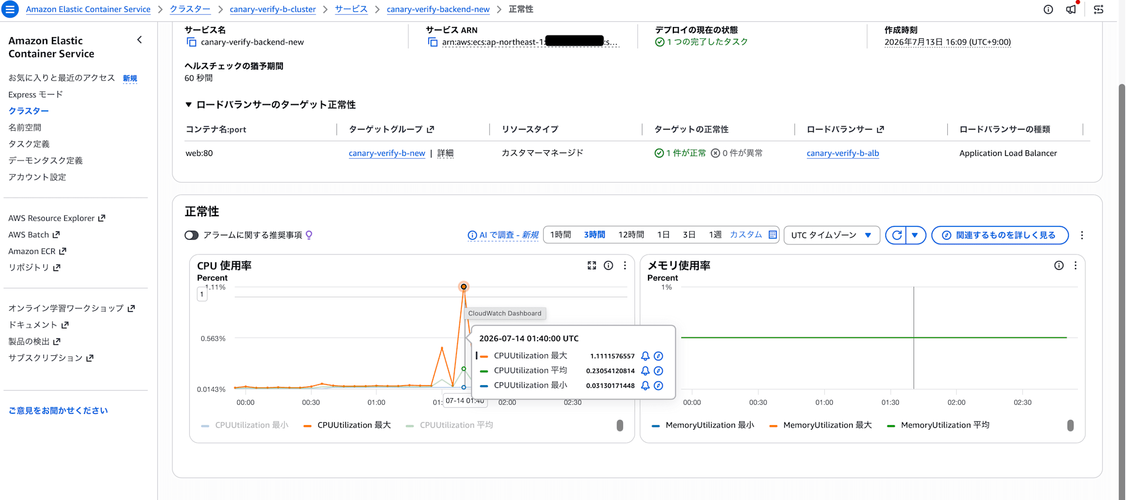Select 1週 time range
The width and height of the screenshot is (1127, 500).
coord(715,235)
